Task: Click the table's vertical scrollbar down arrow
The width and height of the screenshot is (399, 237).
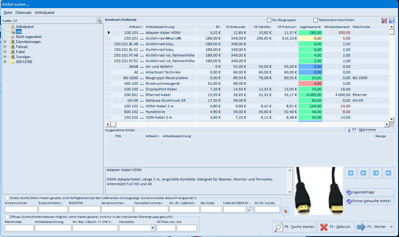Action: coord(391,119)
